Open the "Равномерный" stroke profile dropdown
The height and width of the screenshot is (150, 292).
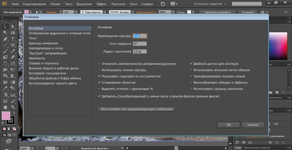[105, 12]
